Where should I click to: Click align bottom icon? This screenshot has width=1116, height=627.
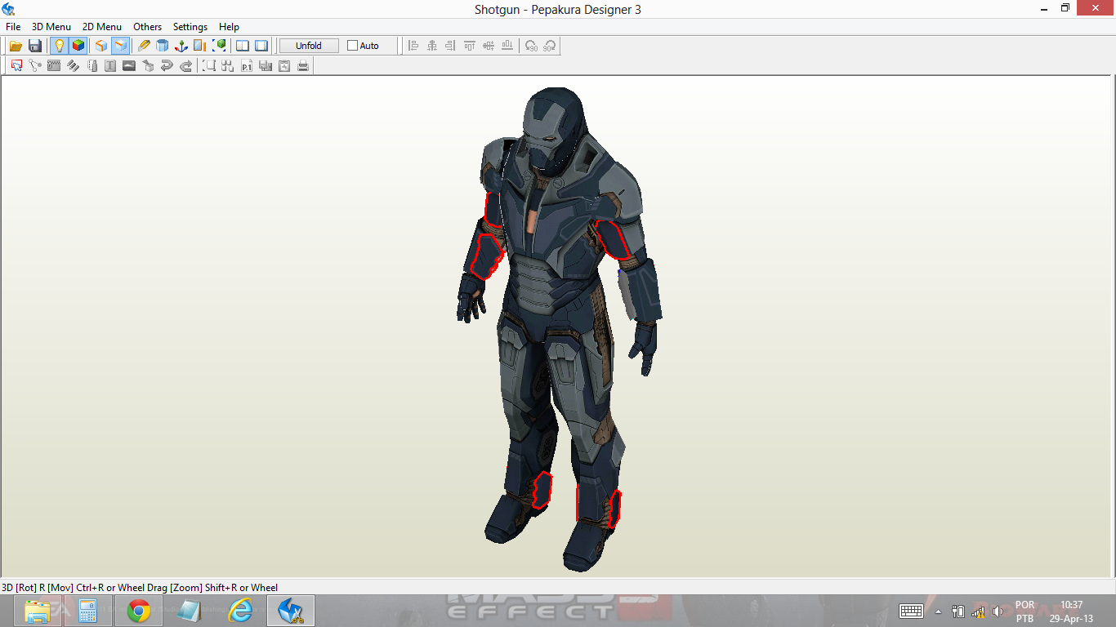tap(507, 46)
